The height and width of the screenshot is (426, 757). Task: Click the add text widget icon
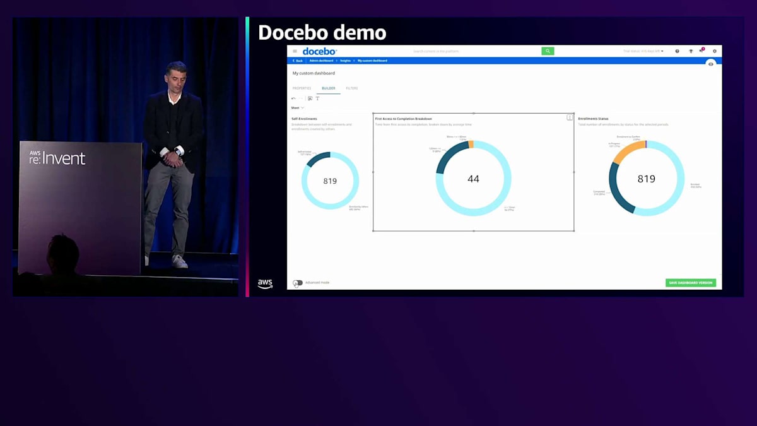pyautogui.click(x=317, y=98)
